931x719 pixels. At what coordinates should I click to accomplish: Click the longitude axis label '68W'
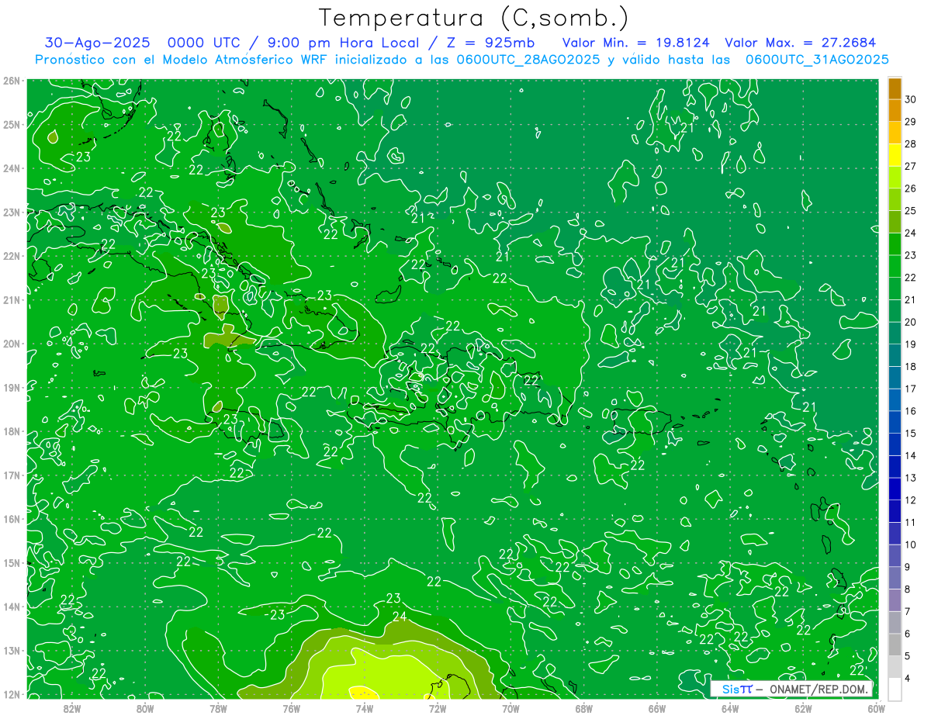pos(583,708)
